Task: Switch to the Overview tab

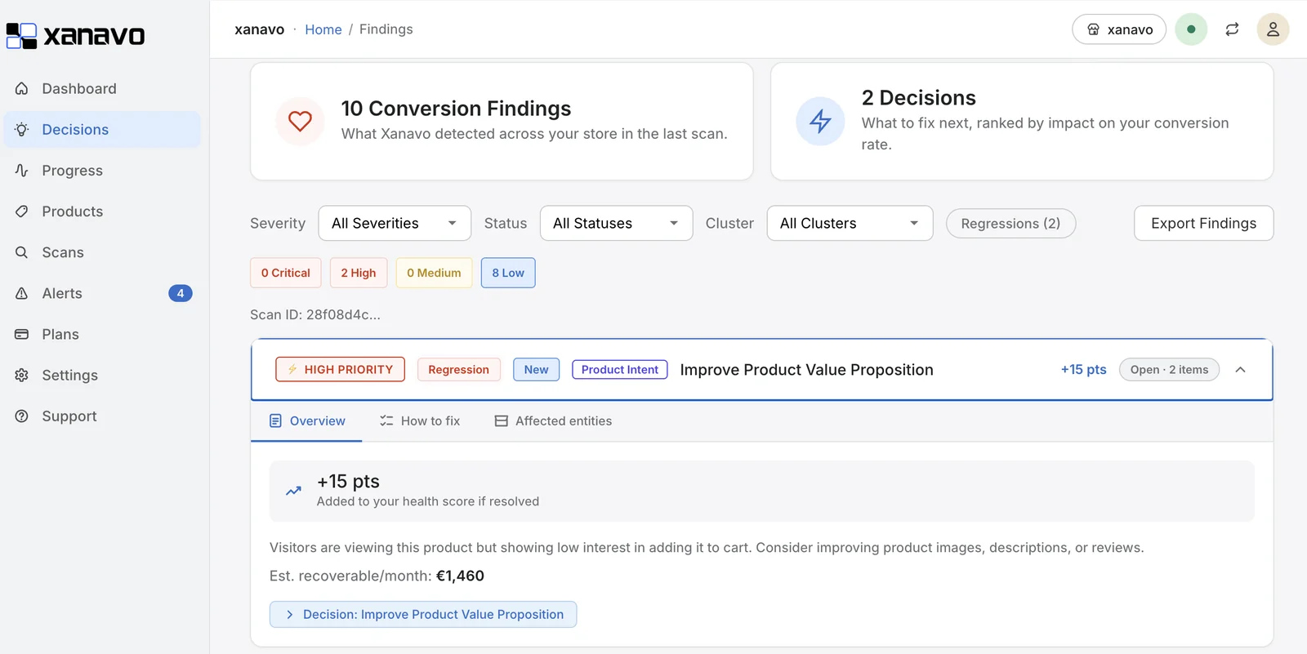Action: coord(307,420)
